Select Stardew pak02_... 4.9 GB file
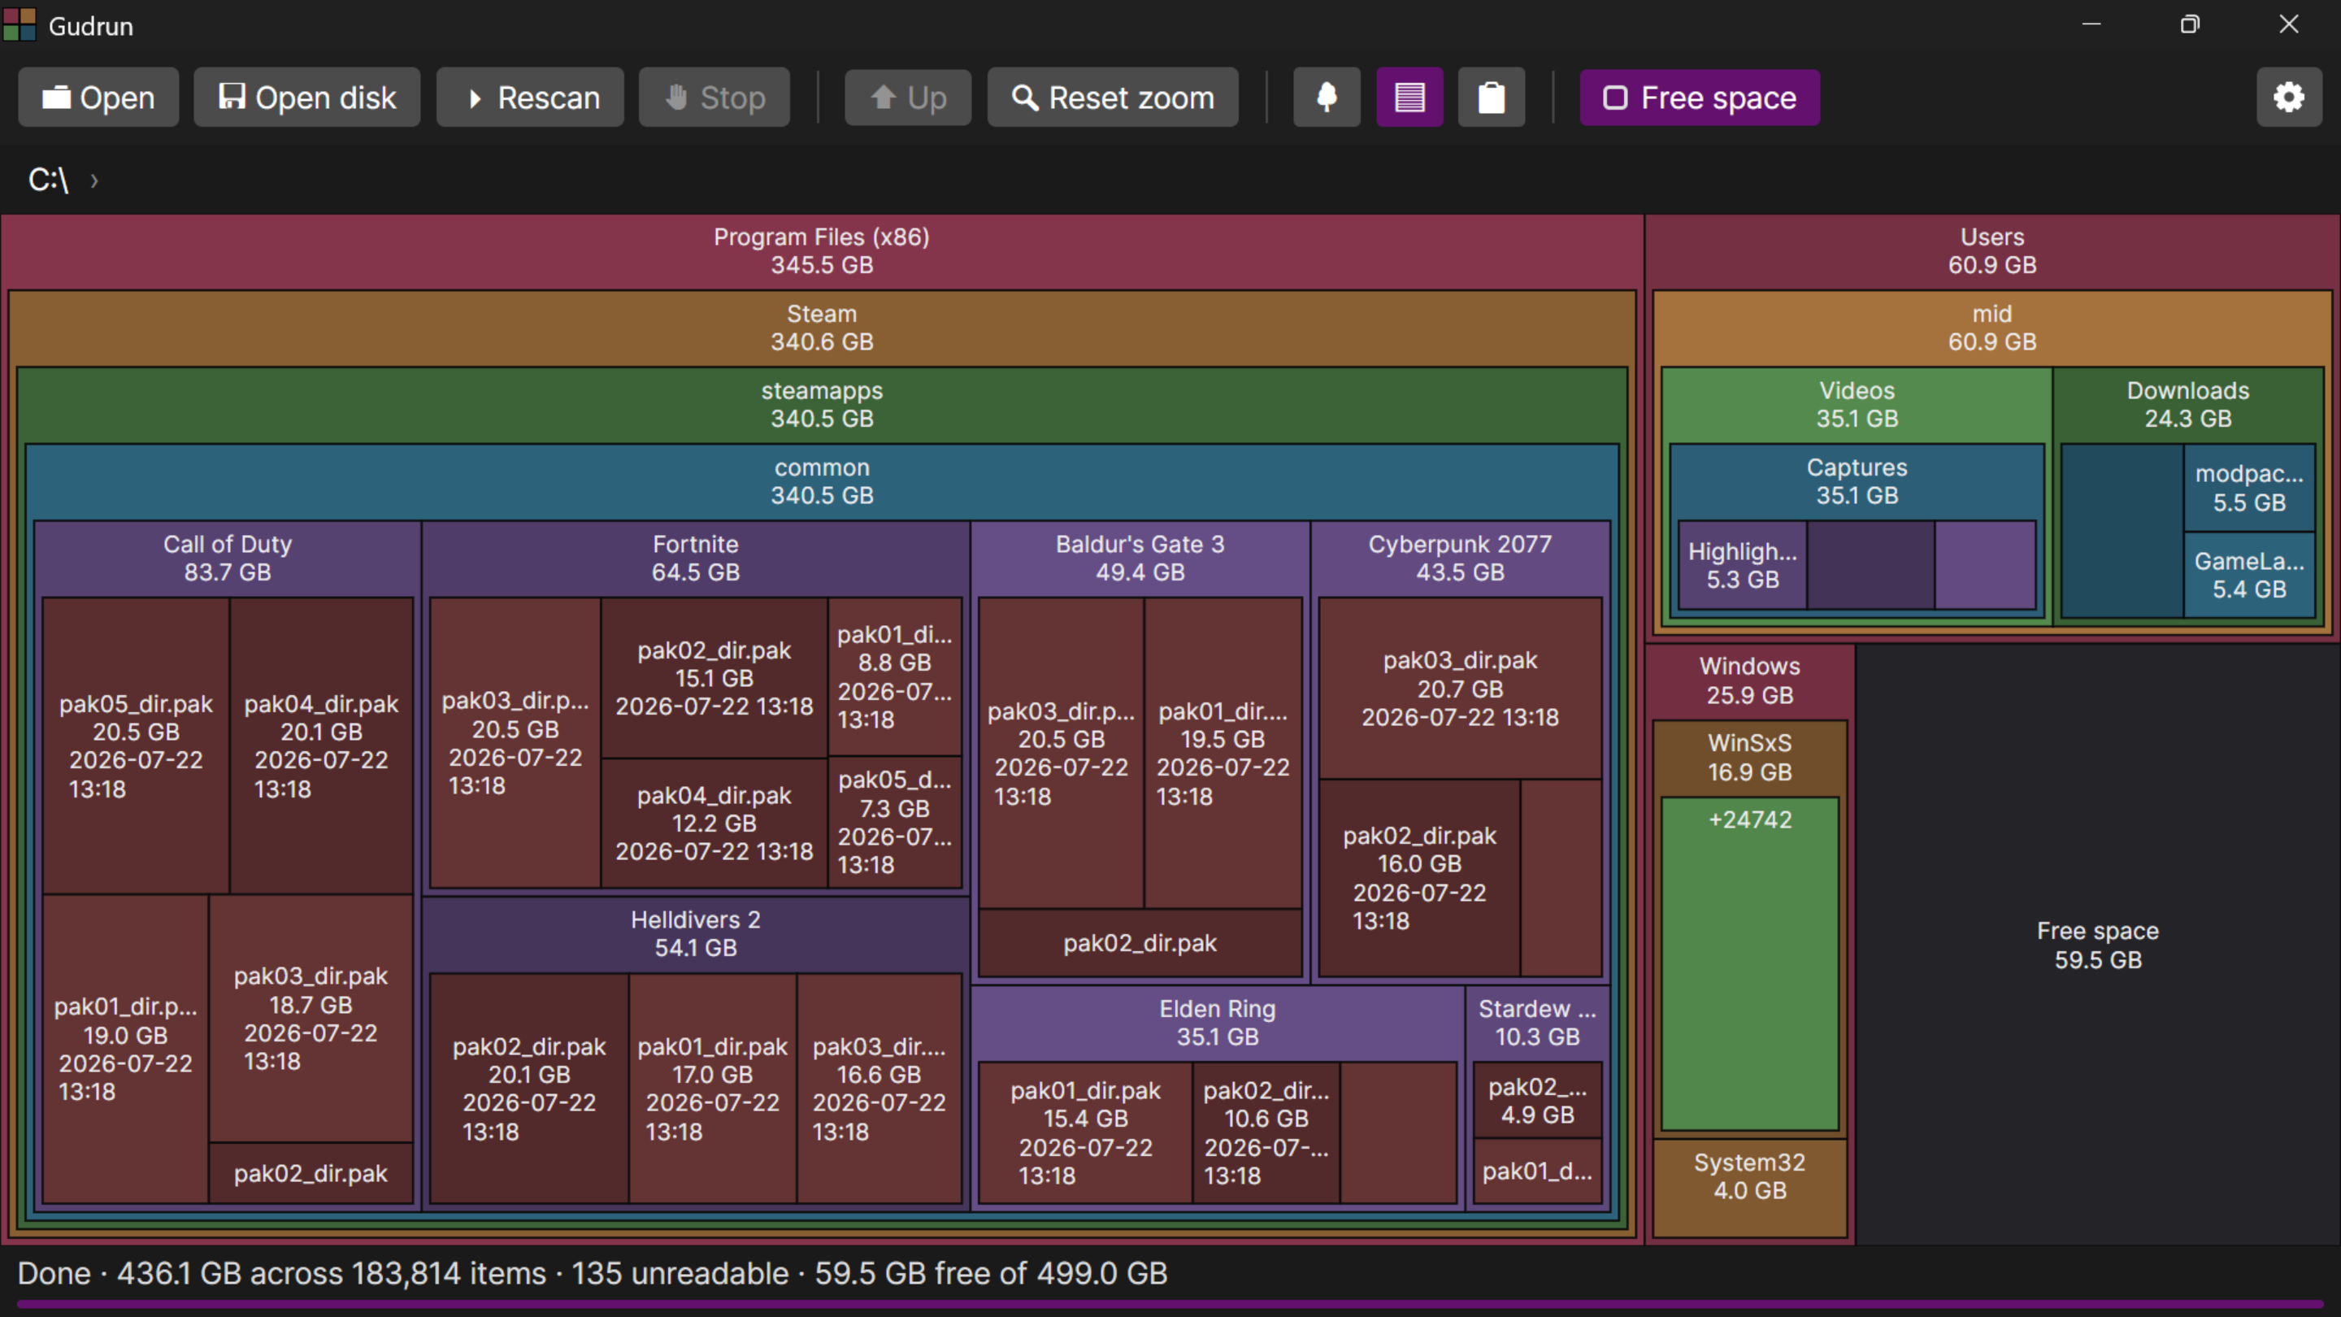The image size is (2341, 1317). [x=1537, y=1101]
